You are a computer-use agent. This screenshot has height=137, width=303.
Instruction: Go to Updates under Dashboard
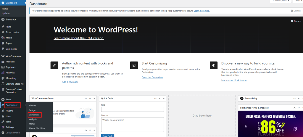6,13
